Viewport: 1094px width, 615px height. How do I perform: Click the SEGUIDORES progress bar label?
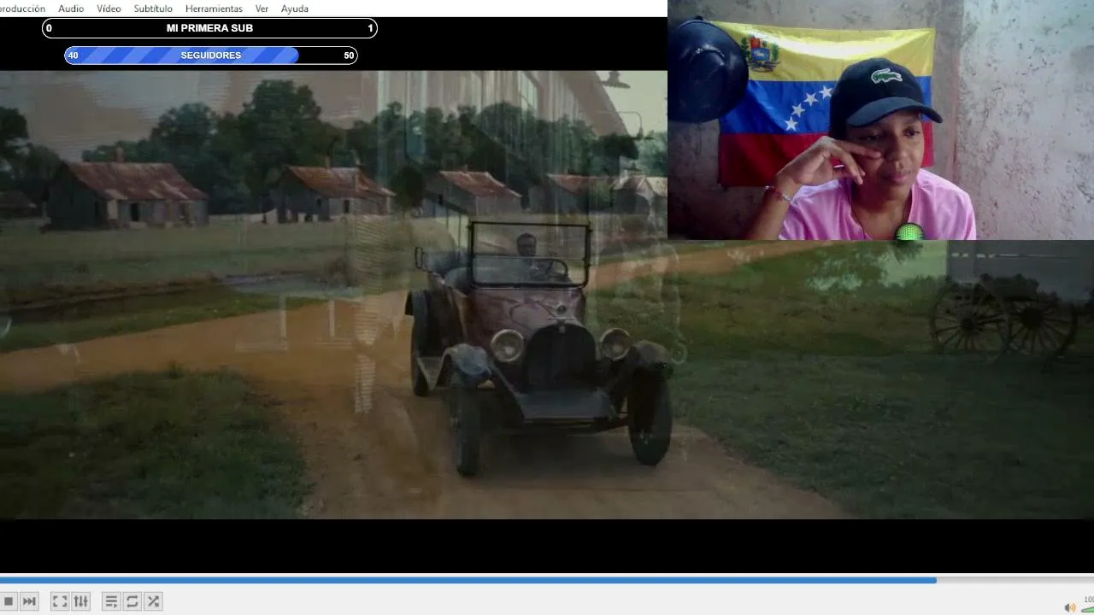[211, 56]
